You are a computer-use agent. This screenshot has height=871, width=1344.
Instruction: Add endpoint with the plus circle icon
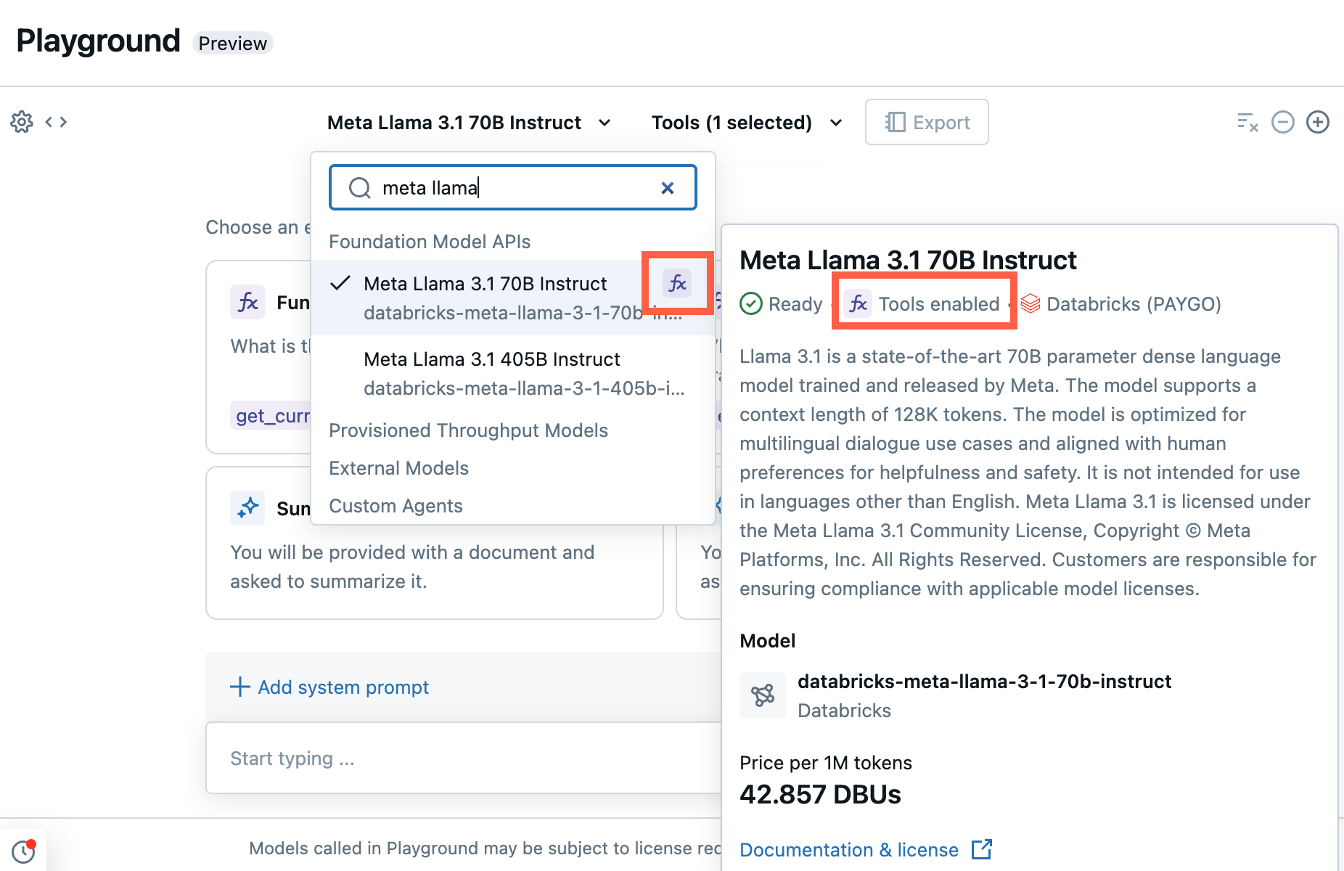coord(1318,122)
